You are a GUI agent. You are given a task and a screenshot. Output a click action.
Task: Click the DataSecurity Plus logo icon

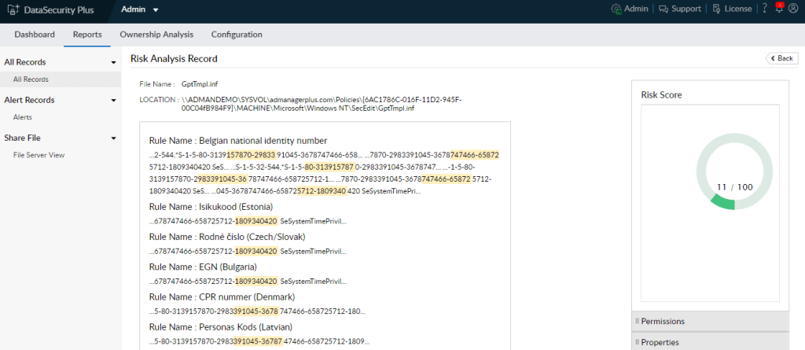click(13, 9)
